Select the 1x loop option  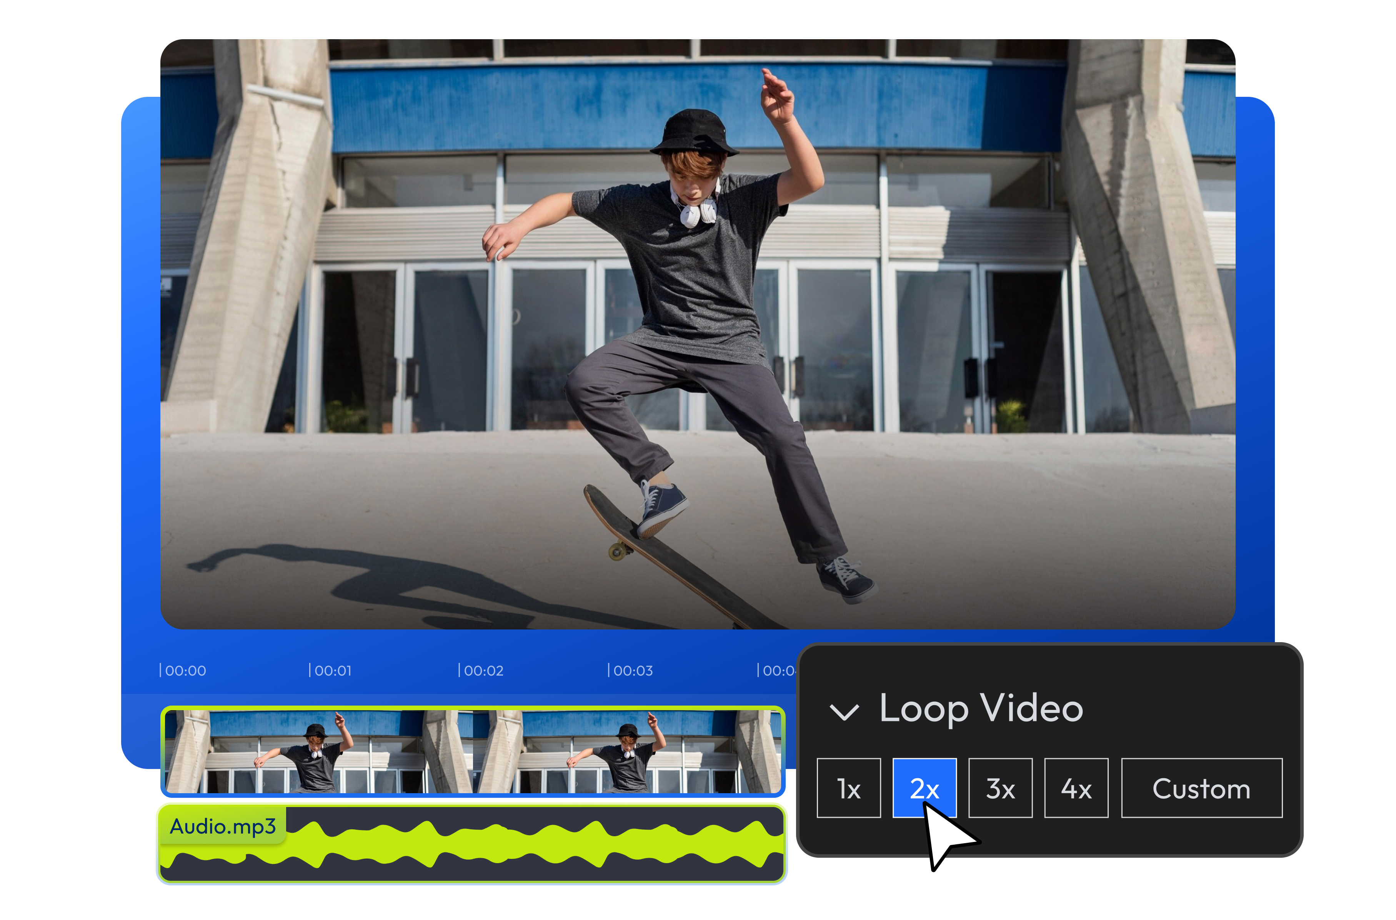pyautogui.click(x=848, y=788)
